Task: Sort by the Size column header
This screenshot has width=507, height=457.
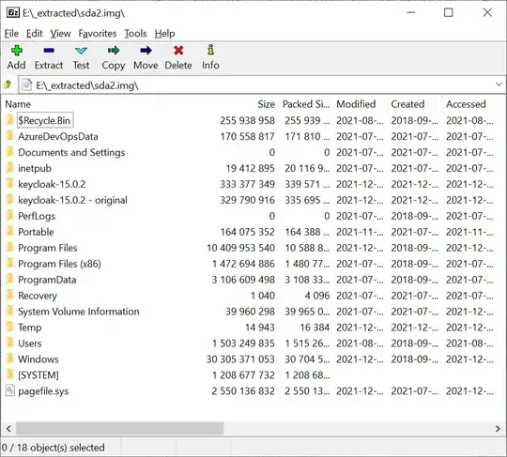Action: 266,104
